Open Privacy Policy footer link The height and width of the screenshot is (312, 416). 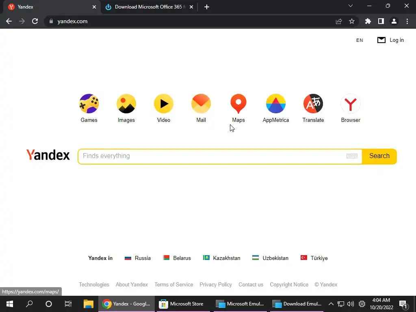[216, 285]
